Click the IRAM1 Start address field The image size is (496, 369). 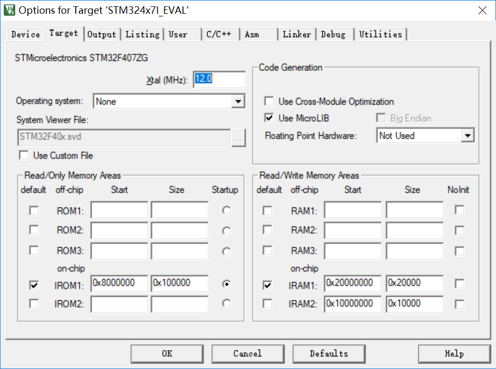coord(353,284)
